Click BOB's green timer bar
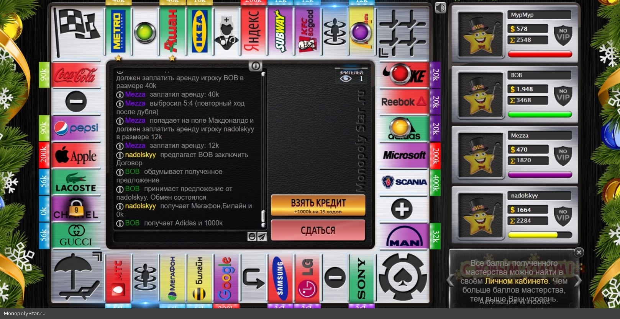 click(x=540, y=114)
